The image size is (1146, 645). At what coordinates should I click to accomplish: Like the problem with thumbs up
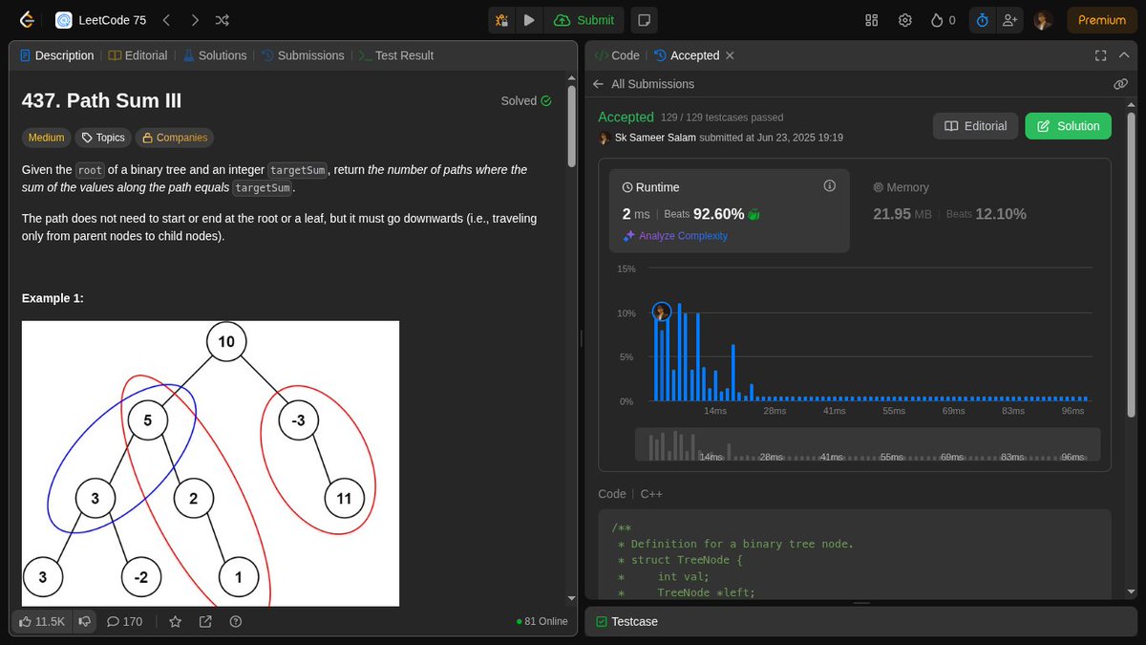42,621
